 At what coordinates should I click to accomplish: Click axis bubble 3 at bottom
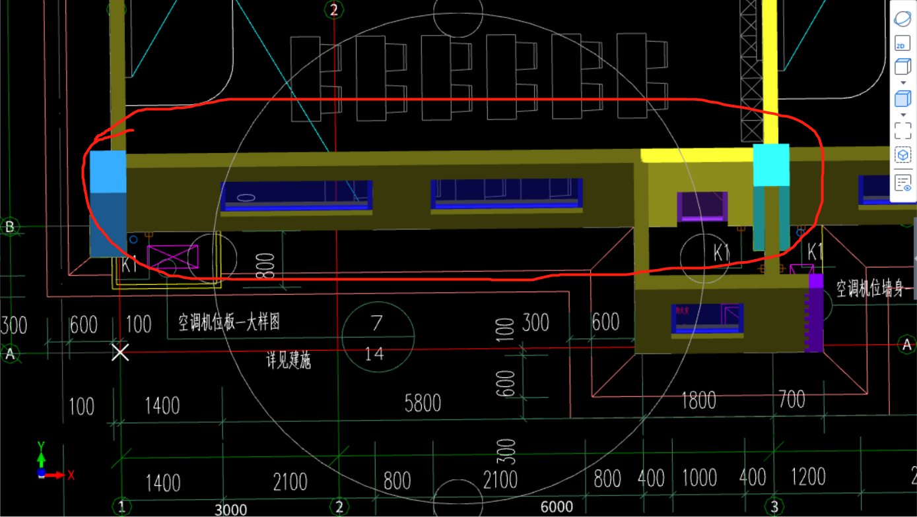774,506
